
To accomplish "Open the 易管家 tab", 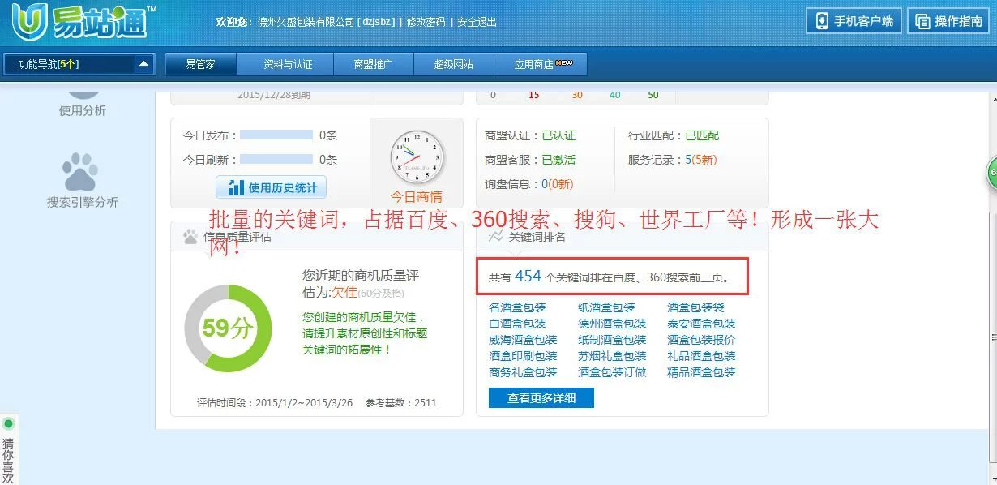I will 200,64.
